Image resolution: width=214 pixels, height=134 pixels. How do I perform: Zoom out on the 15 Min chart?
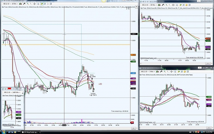click(x=31, y=4)
